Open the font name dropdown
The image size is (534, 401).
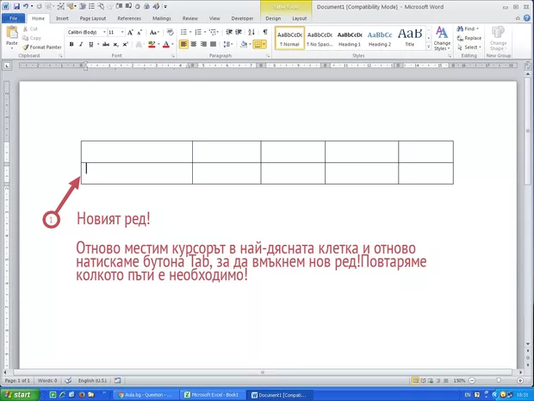click(104, 33)
